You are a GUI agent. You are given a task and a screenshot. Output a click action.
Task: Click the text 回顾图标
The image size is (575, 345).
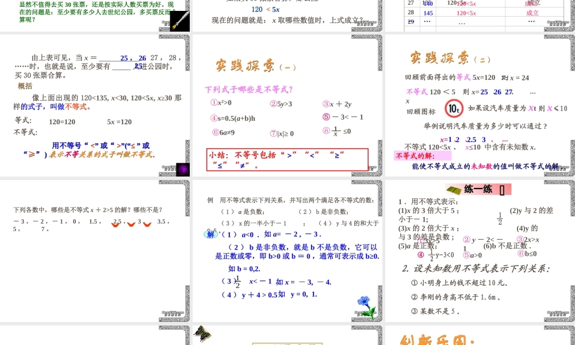tap(421, 112)
